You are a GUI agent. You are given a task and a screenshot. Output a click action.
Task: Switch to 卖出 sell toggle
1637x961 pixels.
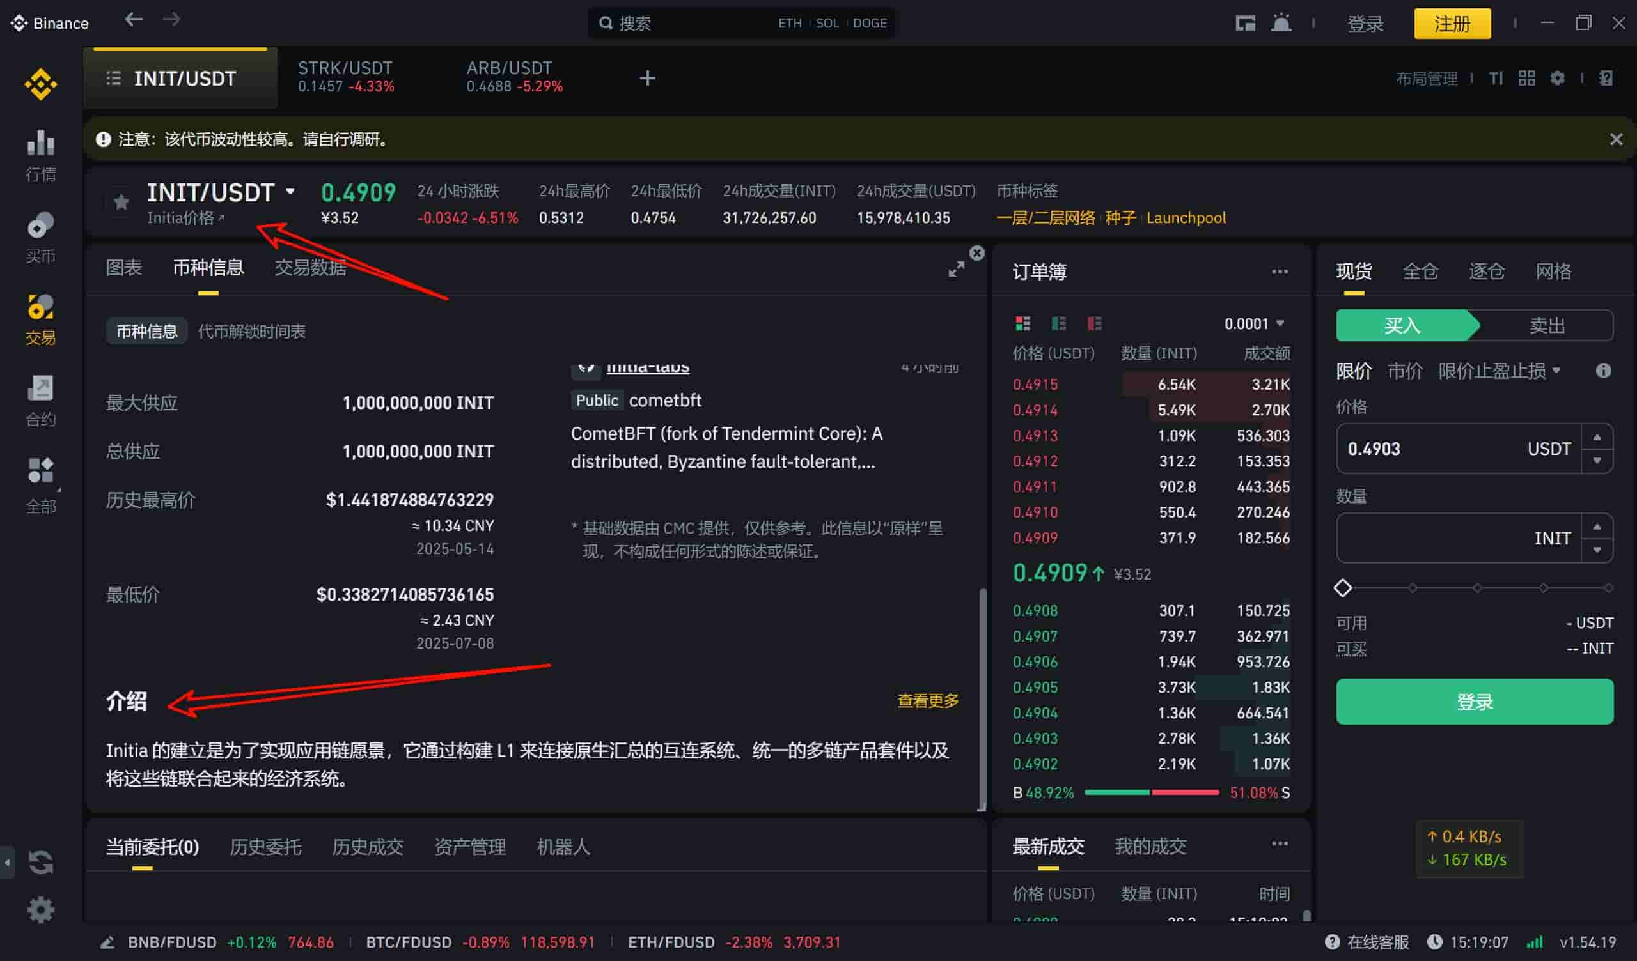tap(1546, 325)
